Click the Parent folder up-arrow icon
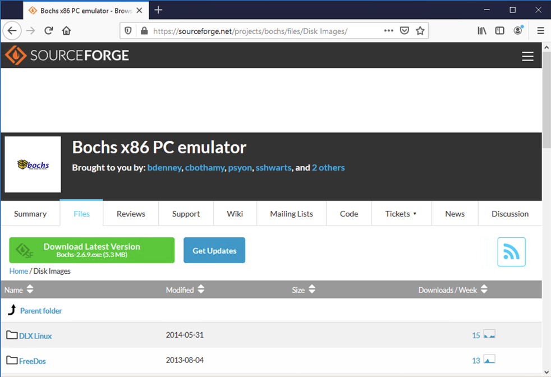This screenshot has height=377, width=551. [x=12, y=310]
